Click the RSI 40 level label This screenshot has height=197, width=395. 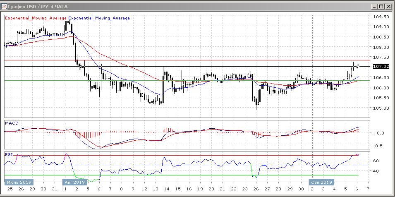tap(377, 171)
